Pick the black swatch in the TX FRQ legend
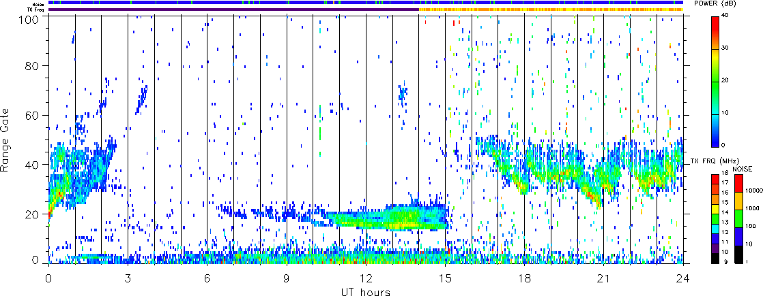This screenshot has width=763, height=296. click(x=715, y=259)
